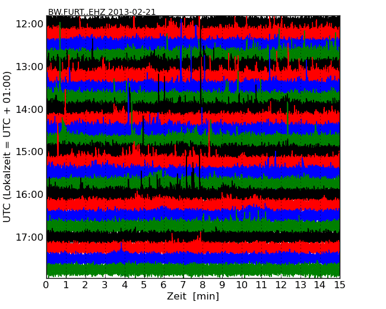The image size is (386, 309).
Task: Click x-axis tick label 7
Action: click(183, 285)
